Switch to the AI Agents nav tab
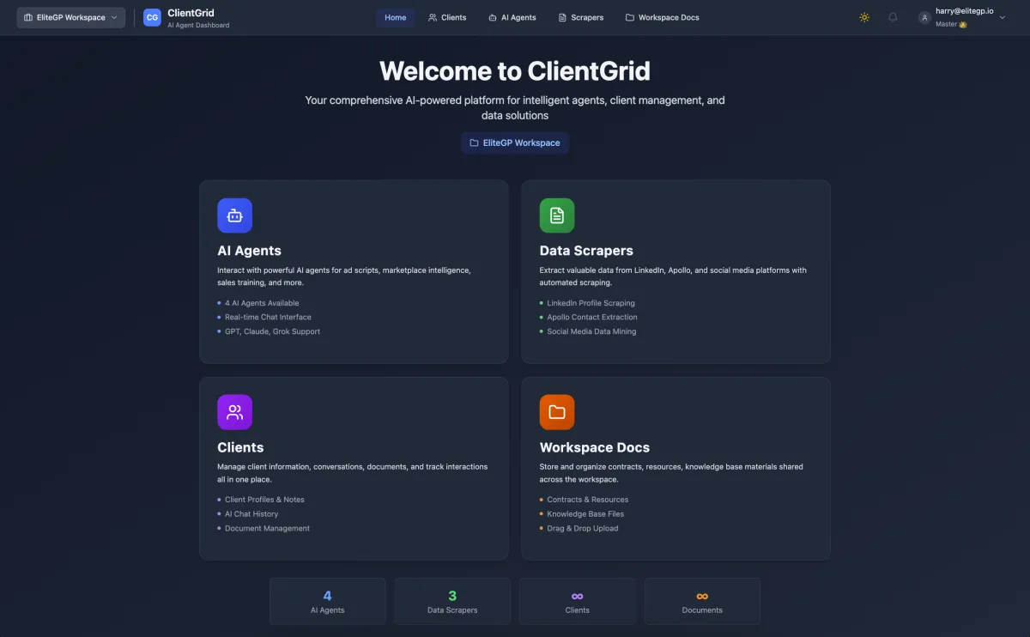1030x637 pixels. (x=512, y=17)
